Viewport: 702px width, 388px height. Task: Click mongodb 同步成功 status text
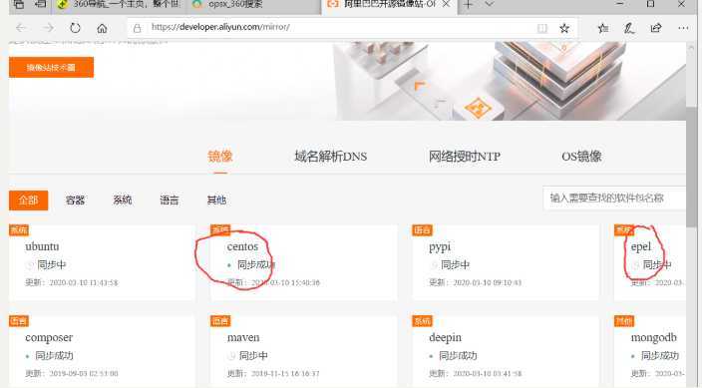[x=660, y=356]
